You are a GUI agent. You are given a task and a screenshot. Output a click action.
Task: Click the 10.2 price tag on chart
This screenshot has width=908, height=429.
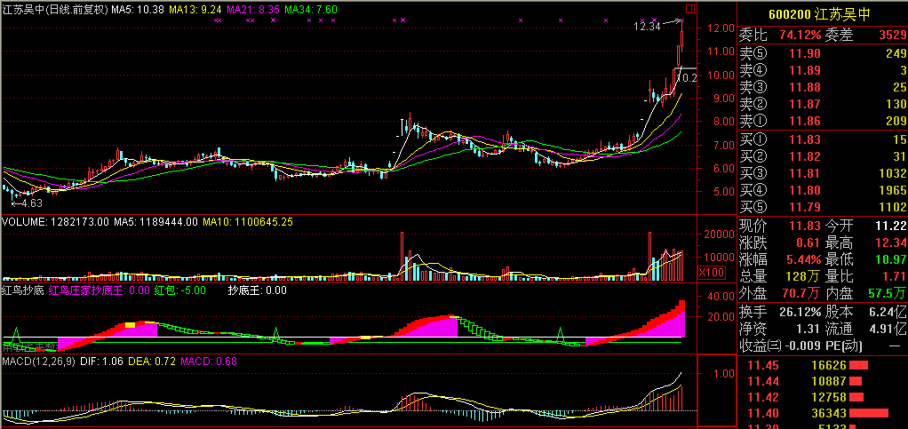tap(689, 77)
